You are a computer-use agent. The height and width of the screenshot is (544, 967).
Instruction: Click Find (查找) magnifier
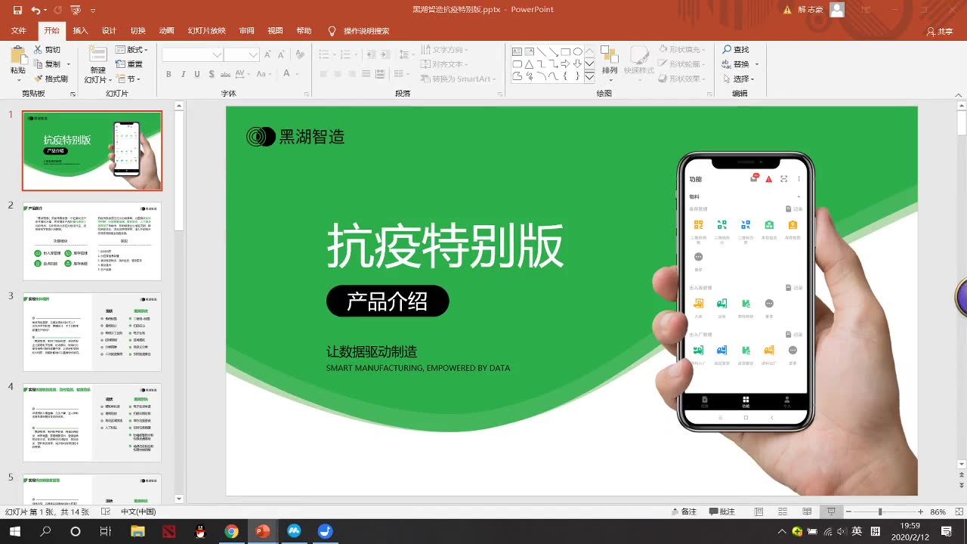pyautogui.click(x=728, y=50)
